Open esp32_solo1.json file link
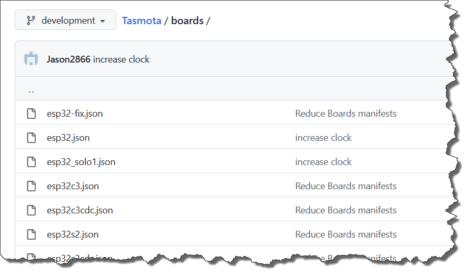The height and width of the screenshot is (277, 470). 81,162
